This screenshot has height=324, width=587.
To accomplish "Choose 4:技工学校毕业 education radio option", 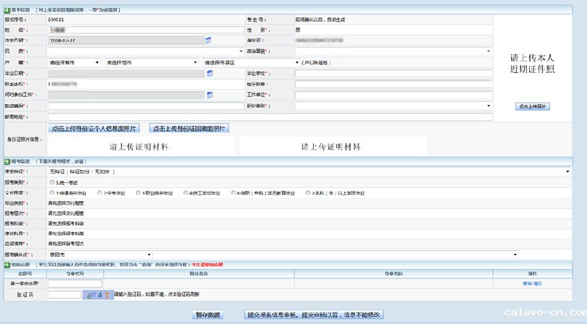I will [x=187, y=193].
